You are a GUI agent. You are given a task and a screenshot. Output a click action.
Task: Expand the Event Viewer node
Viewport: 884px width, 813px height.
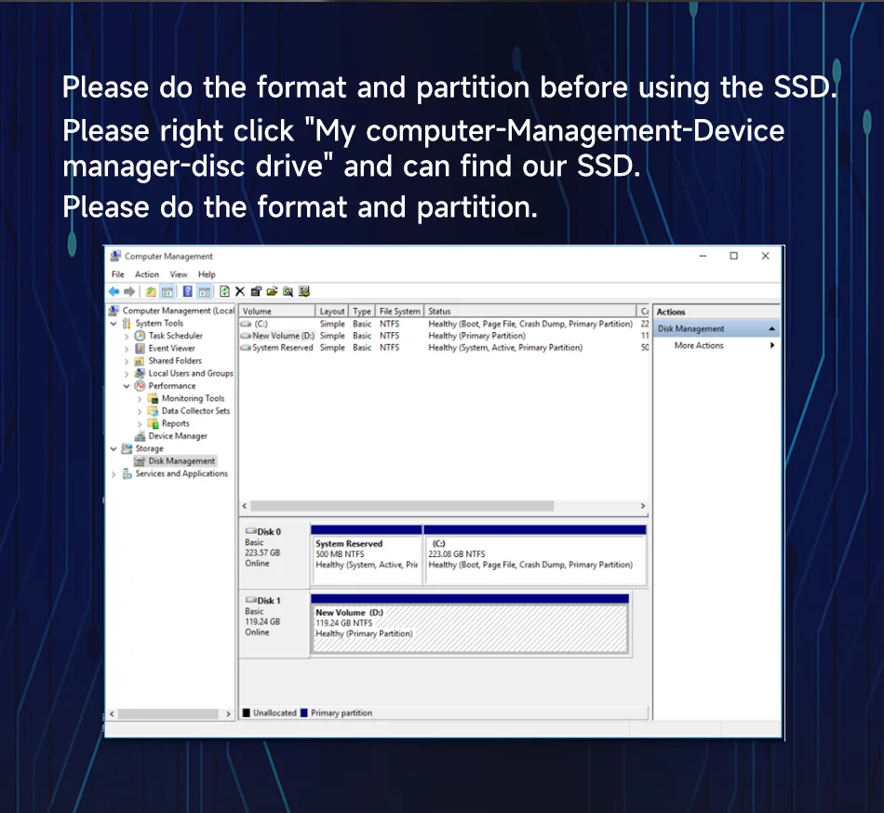click(127, 349)
